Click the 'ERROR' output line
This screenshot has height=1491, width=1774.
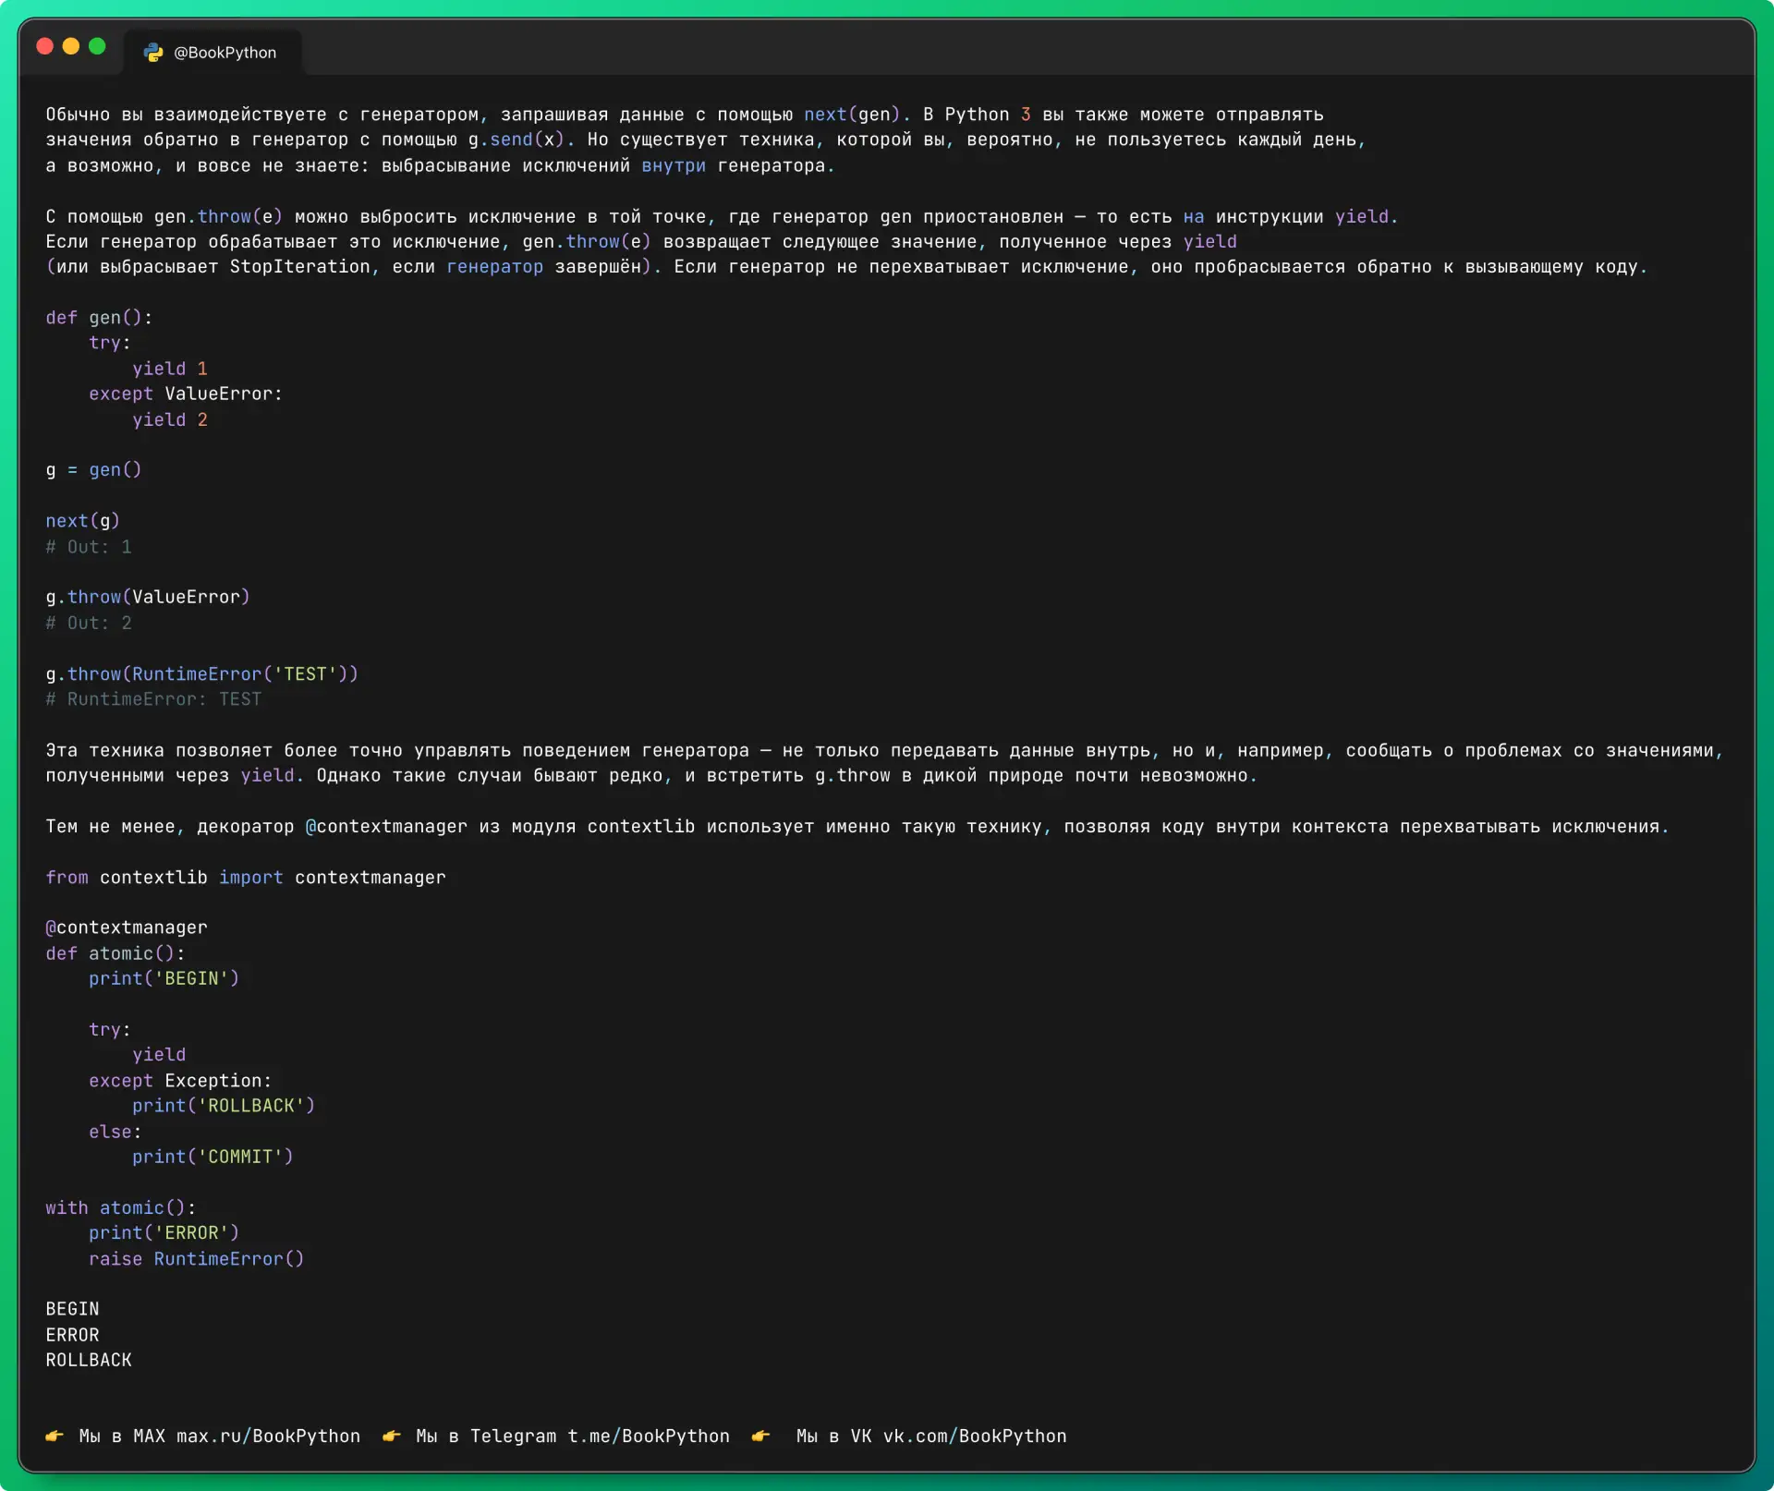click(x=72, y=1336)
